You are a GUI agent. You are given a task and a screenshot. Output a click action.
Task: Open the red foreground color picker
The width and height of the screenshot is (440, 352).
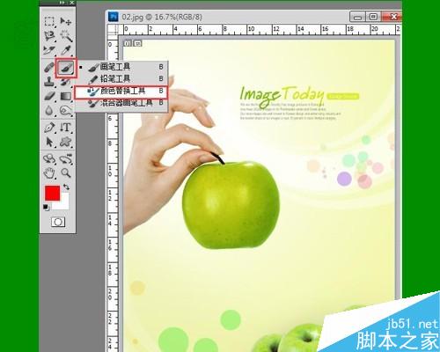click(52, 193)
